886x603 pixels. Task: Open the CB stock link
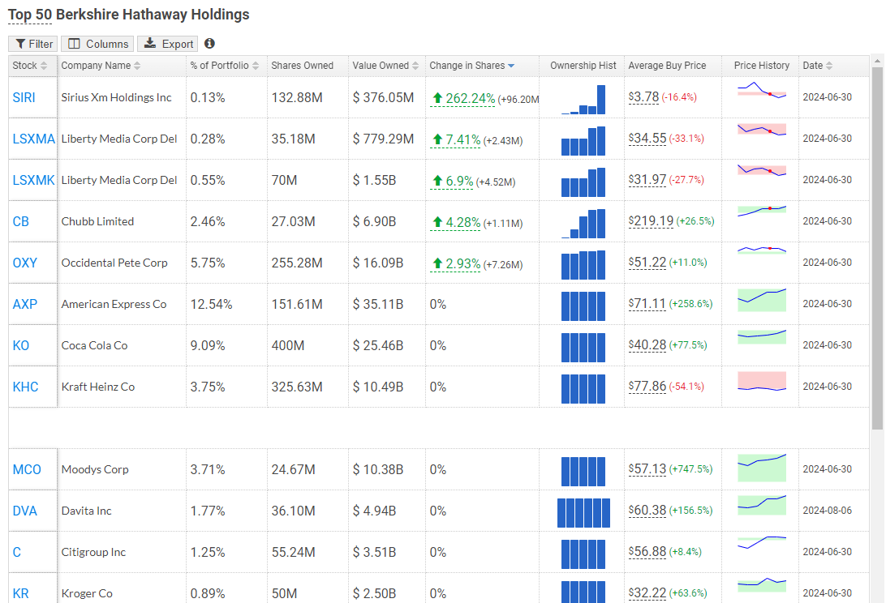click(21, 221)
